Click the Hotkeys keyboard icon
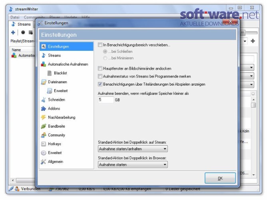The height and width of the screenshot is (200, 267). 44,144
